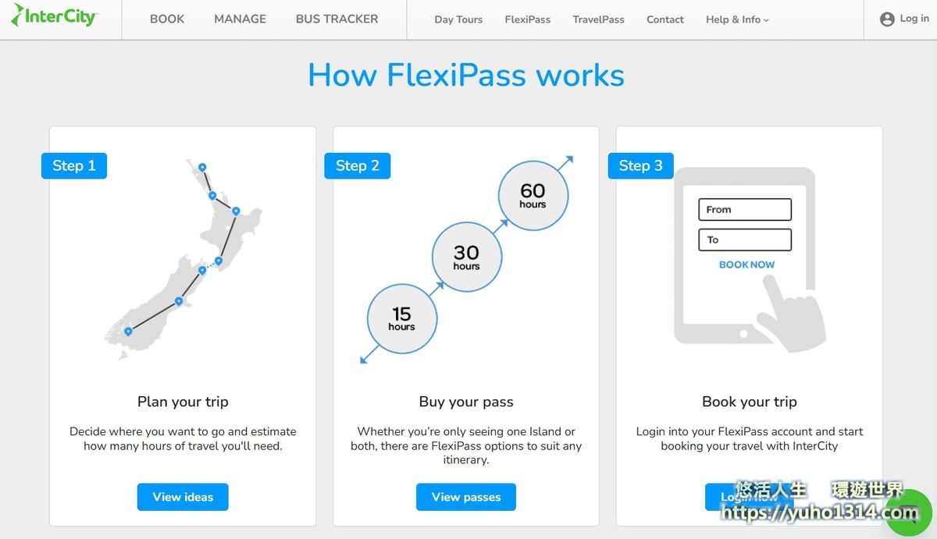Click the View passes button
The height and width of the screenshot is (539, 937).
(466, 497)
